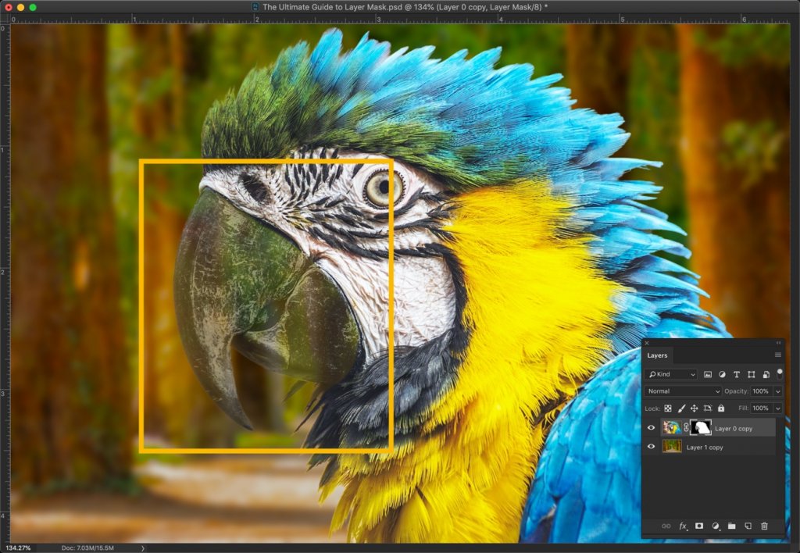Open the Layers panel menu

[778, 355]
